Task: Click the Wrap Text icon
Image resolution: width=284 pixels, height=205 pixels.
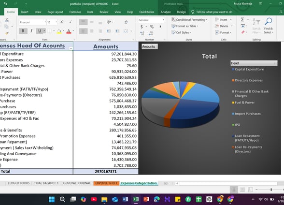Action: pyautogui.click(x=126, y=22)
